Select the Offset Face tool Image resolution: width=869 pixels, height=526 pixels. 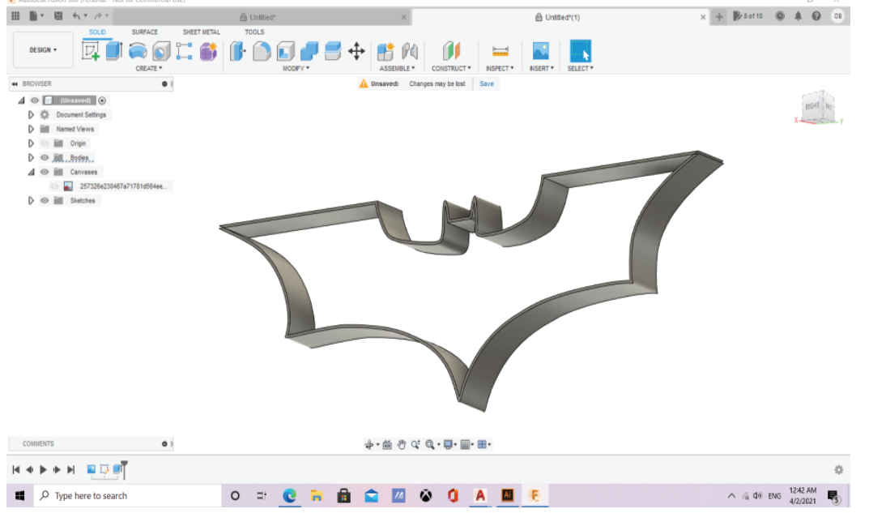(x=333, y=51)
